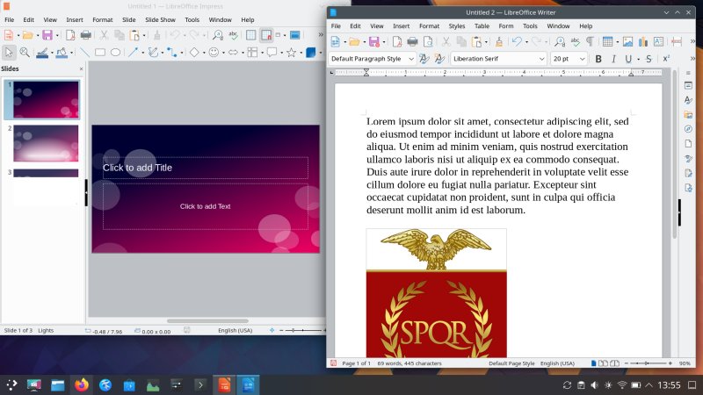Toggle Bold formatting in Writer

[598, 59]
